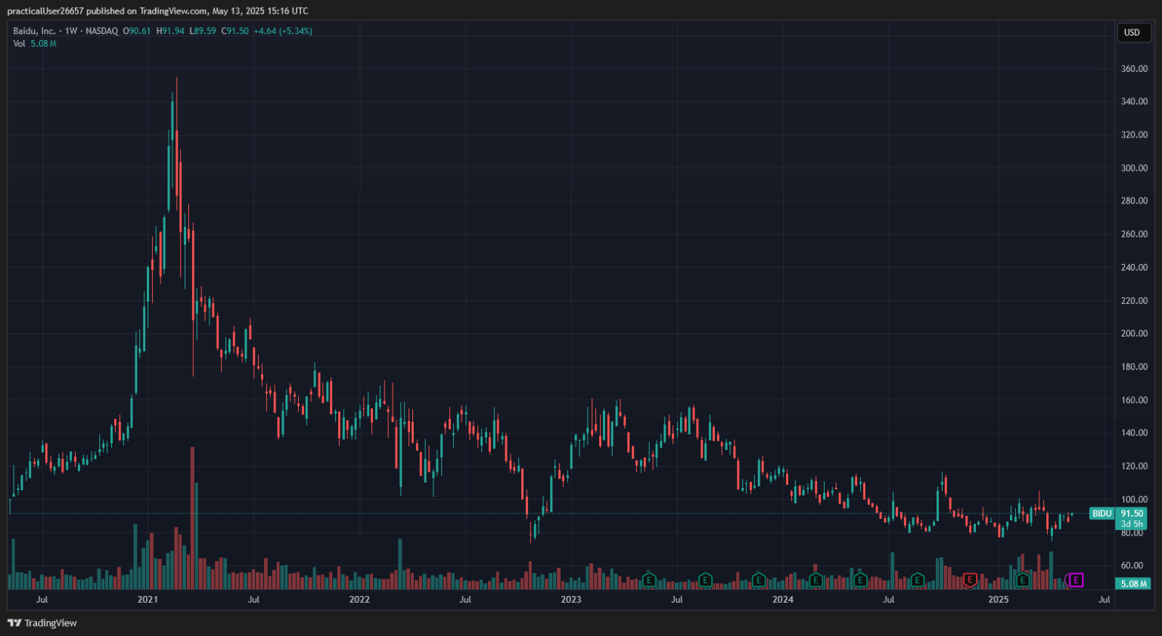Click the 2021 label on the time axis
1162x636 pixels.
pyautogui.click(x=148, y=600)
